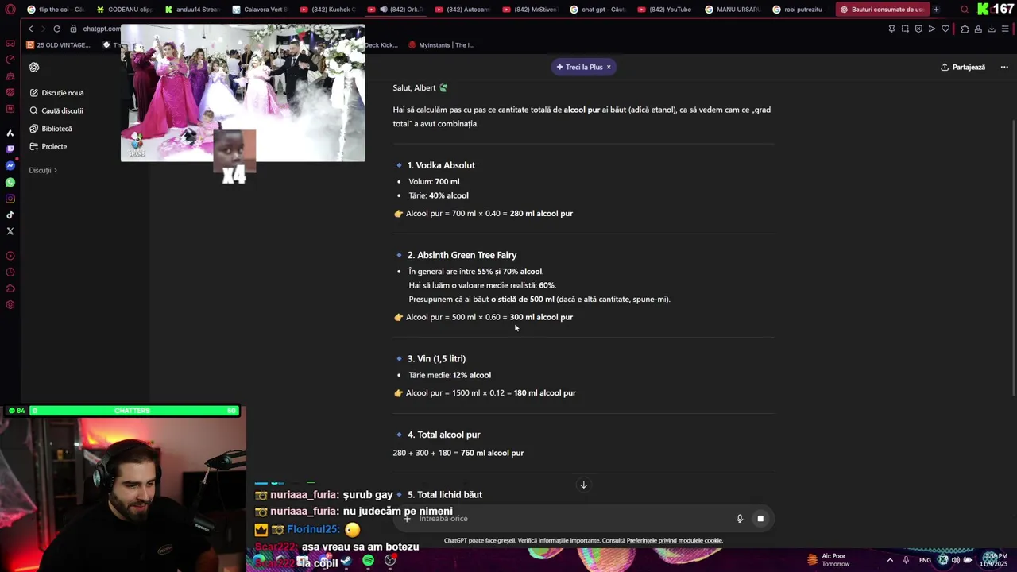
Task: Open the Opera main menu icon
Action: point(10,10)
